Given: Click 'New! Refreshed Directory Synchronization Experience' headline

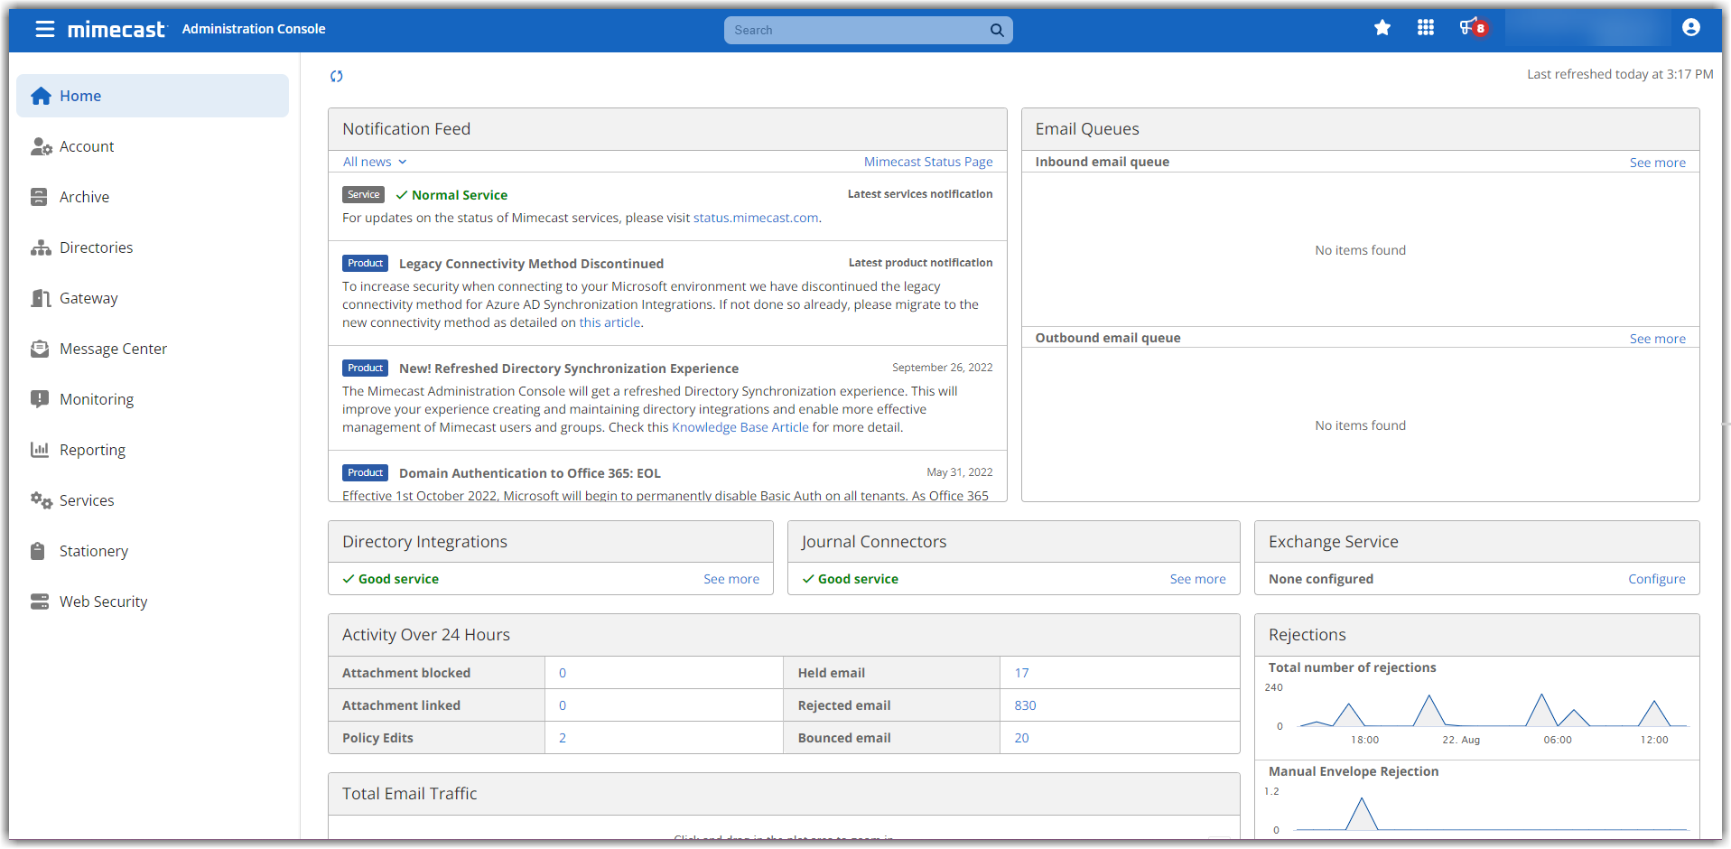Looking at the screenshot, I should pyautogui.click(x=569, y=369).
